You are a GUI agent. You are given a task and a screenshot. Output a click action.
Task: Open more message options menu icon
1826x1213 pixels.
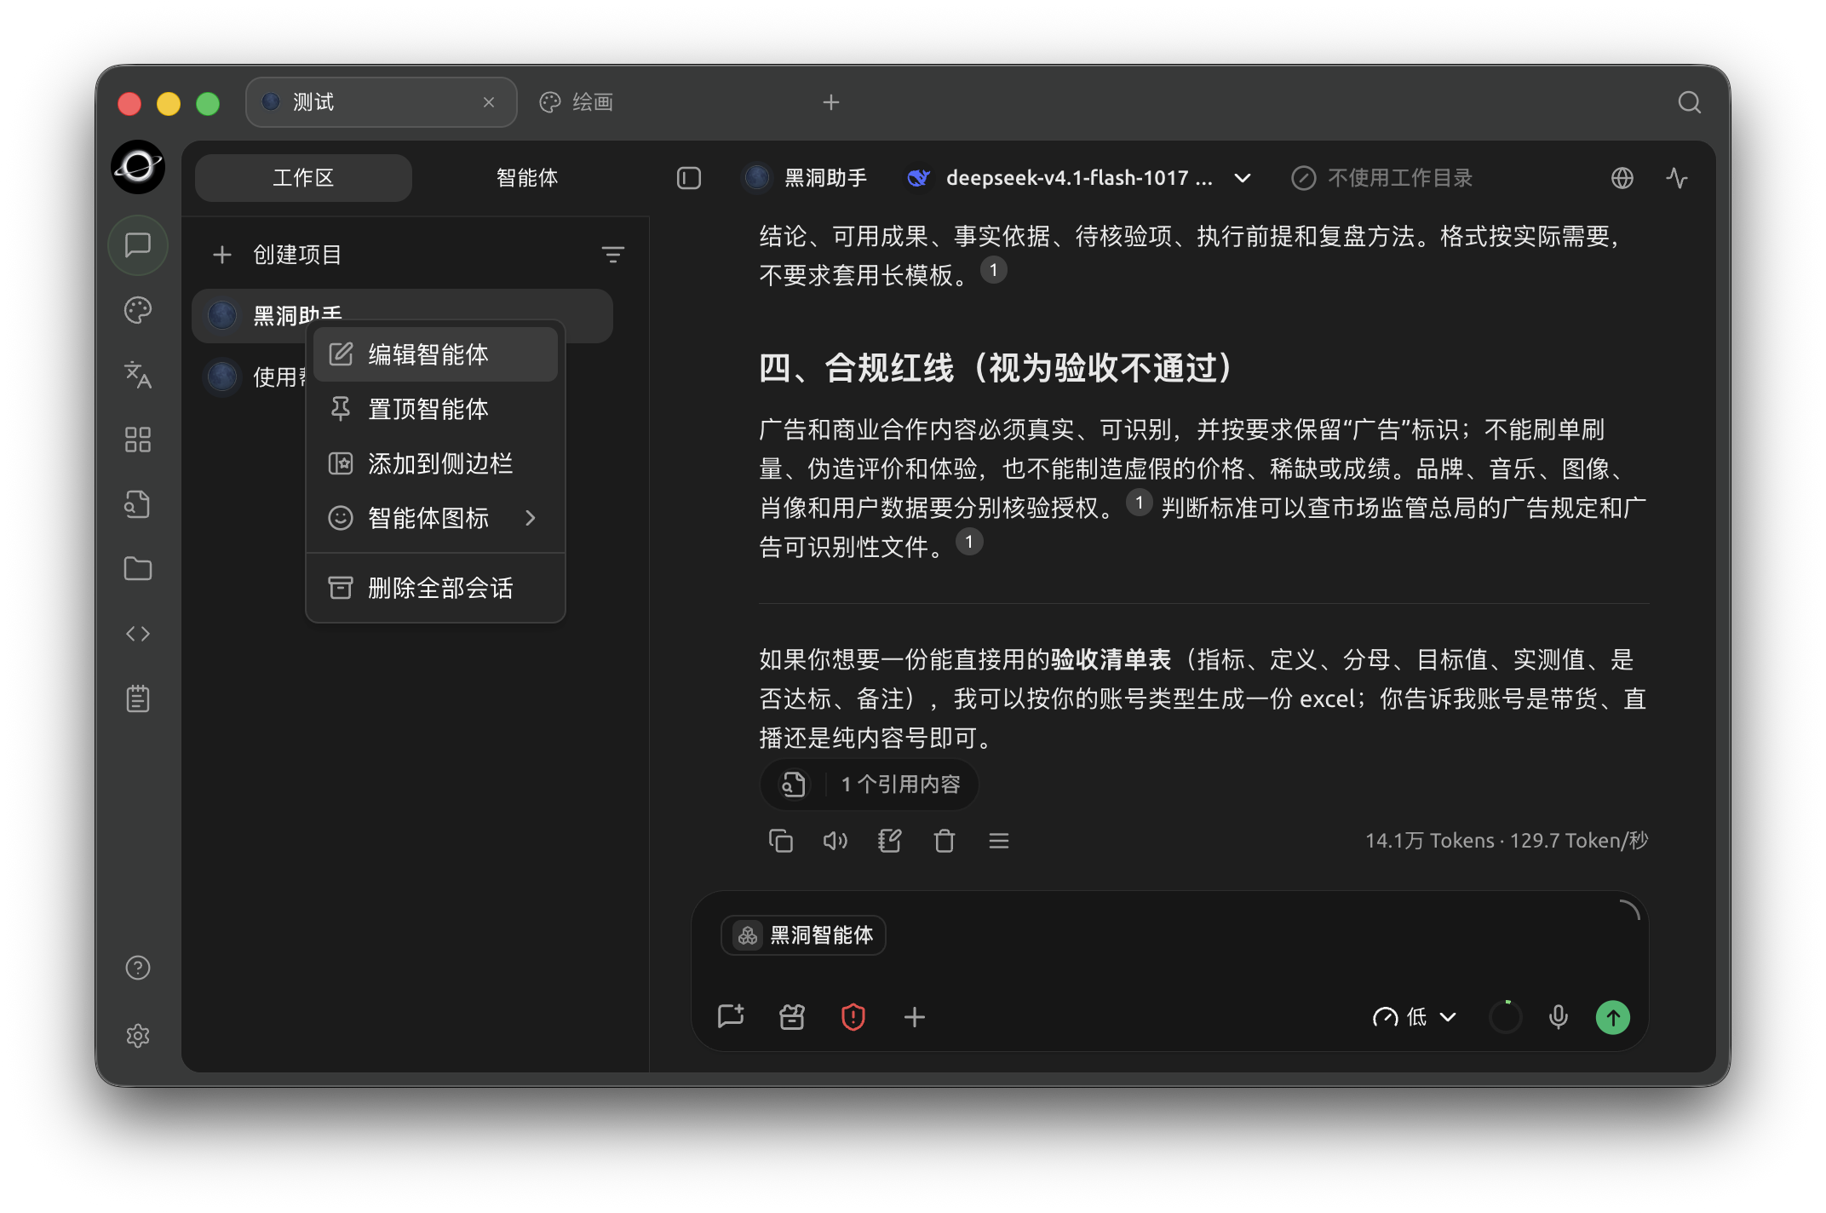(x=998, y=841)
